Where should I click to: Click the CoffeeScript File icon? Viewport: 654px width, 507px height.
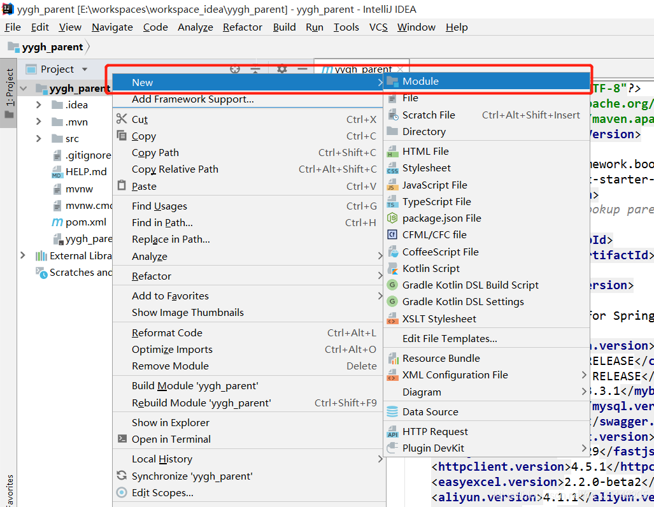(x=392, y=252)
